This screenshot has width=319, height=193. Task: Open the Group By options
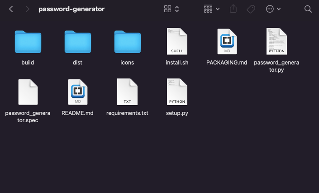click(x=208, y=9)
